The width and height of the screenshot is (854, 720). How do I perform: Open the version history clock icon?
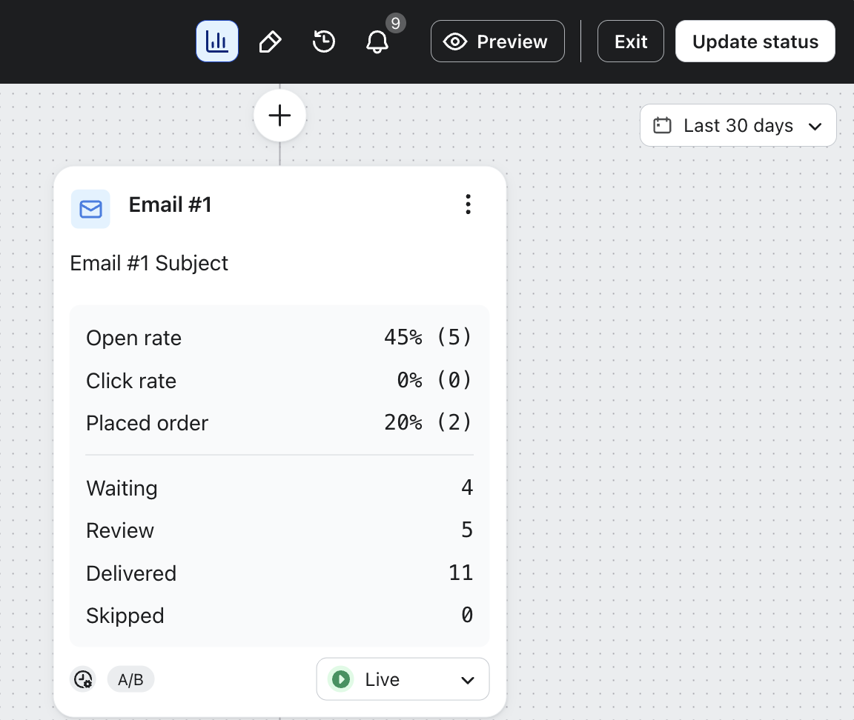pos(324,41)
